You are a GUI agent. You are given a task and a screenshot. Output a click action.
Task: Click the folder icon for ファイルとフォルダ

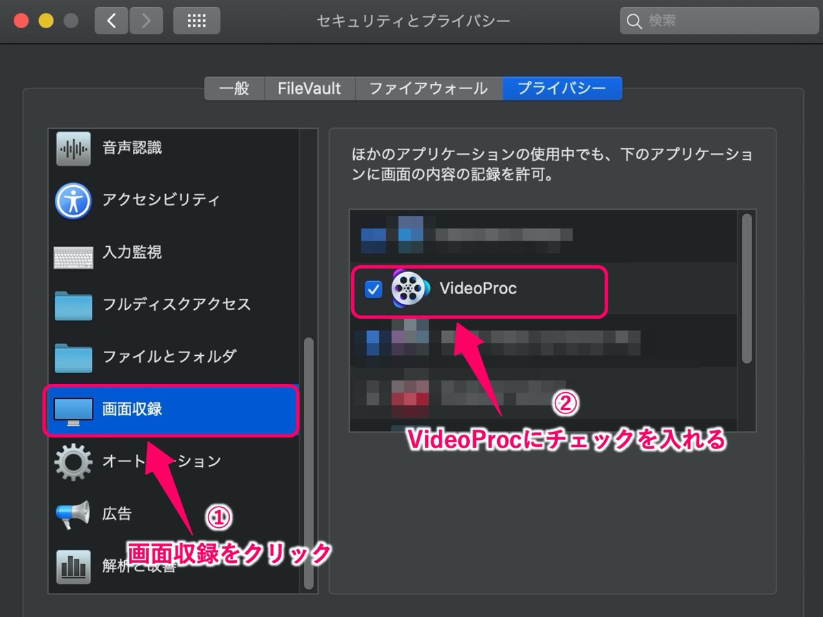point(73,358)
